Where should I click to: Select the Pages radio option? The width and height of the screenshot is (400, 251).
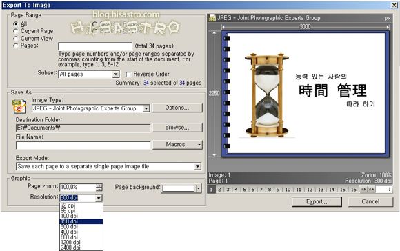pyautogui.click(x=16, y=46)
